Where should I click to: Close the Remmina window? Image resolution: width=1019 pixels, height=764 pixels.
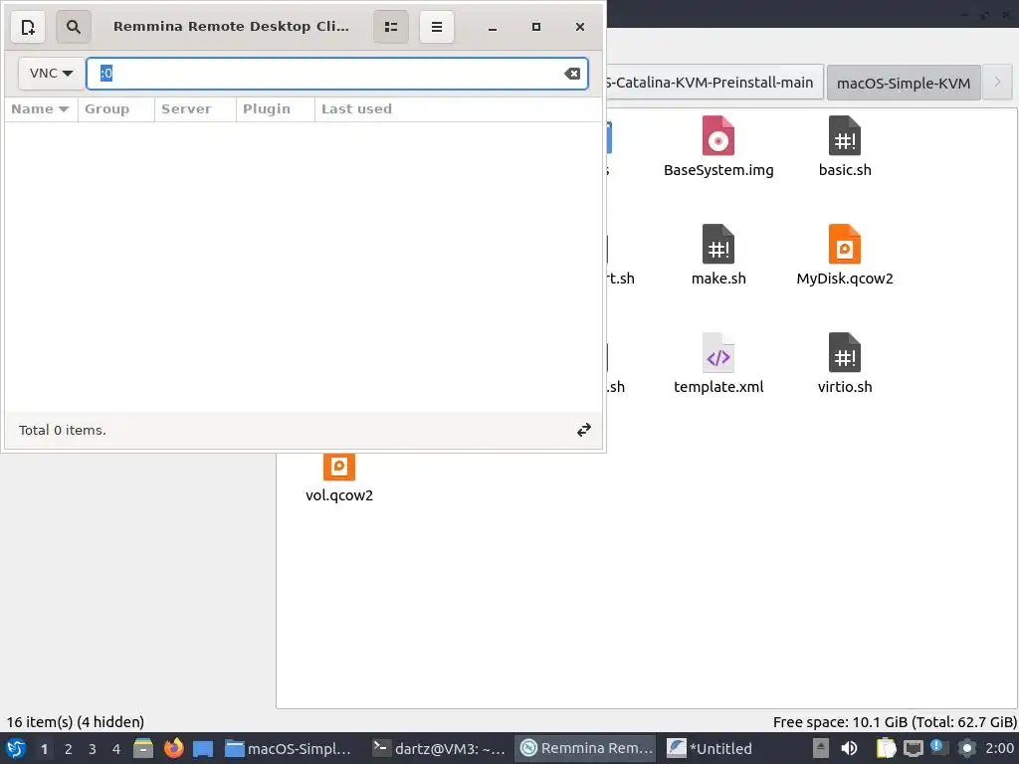[580, 27]
